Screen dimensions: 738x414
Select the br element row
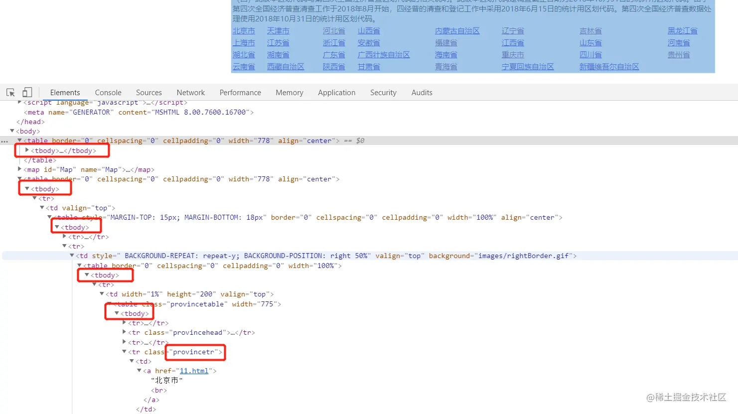159,390
